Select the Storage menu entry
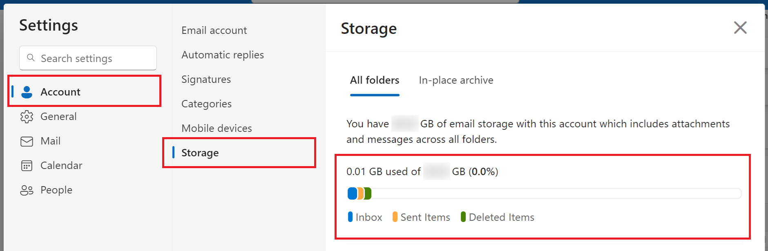Viewport: 768px width, 251px height. point(239,153)
